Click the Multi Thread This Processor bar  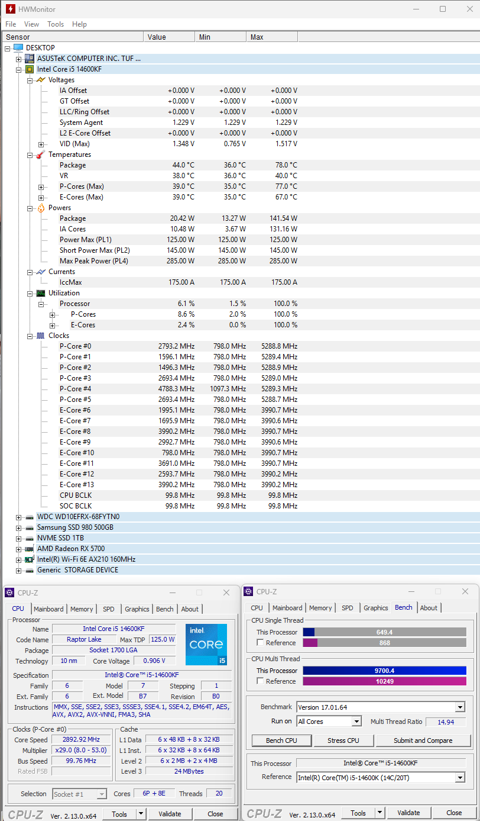[x=385, y=671]
